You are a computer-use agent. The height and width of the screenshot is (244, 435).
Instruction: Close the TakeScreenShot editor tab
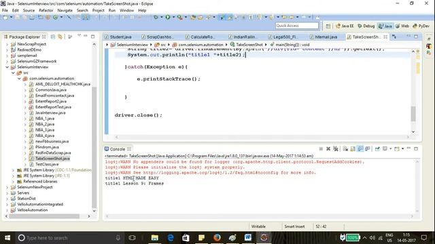(x=385, y=37)
